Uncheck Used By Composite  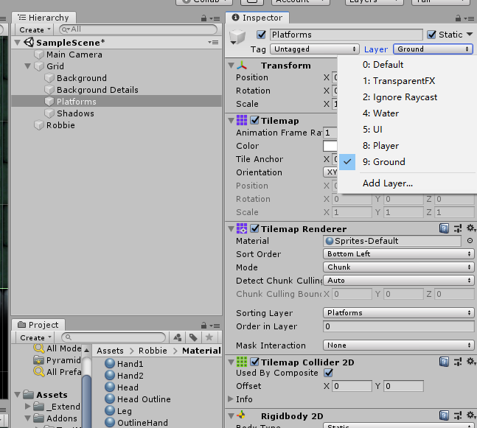coord(328,373)
